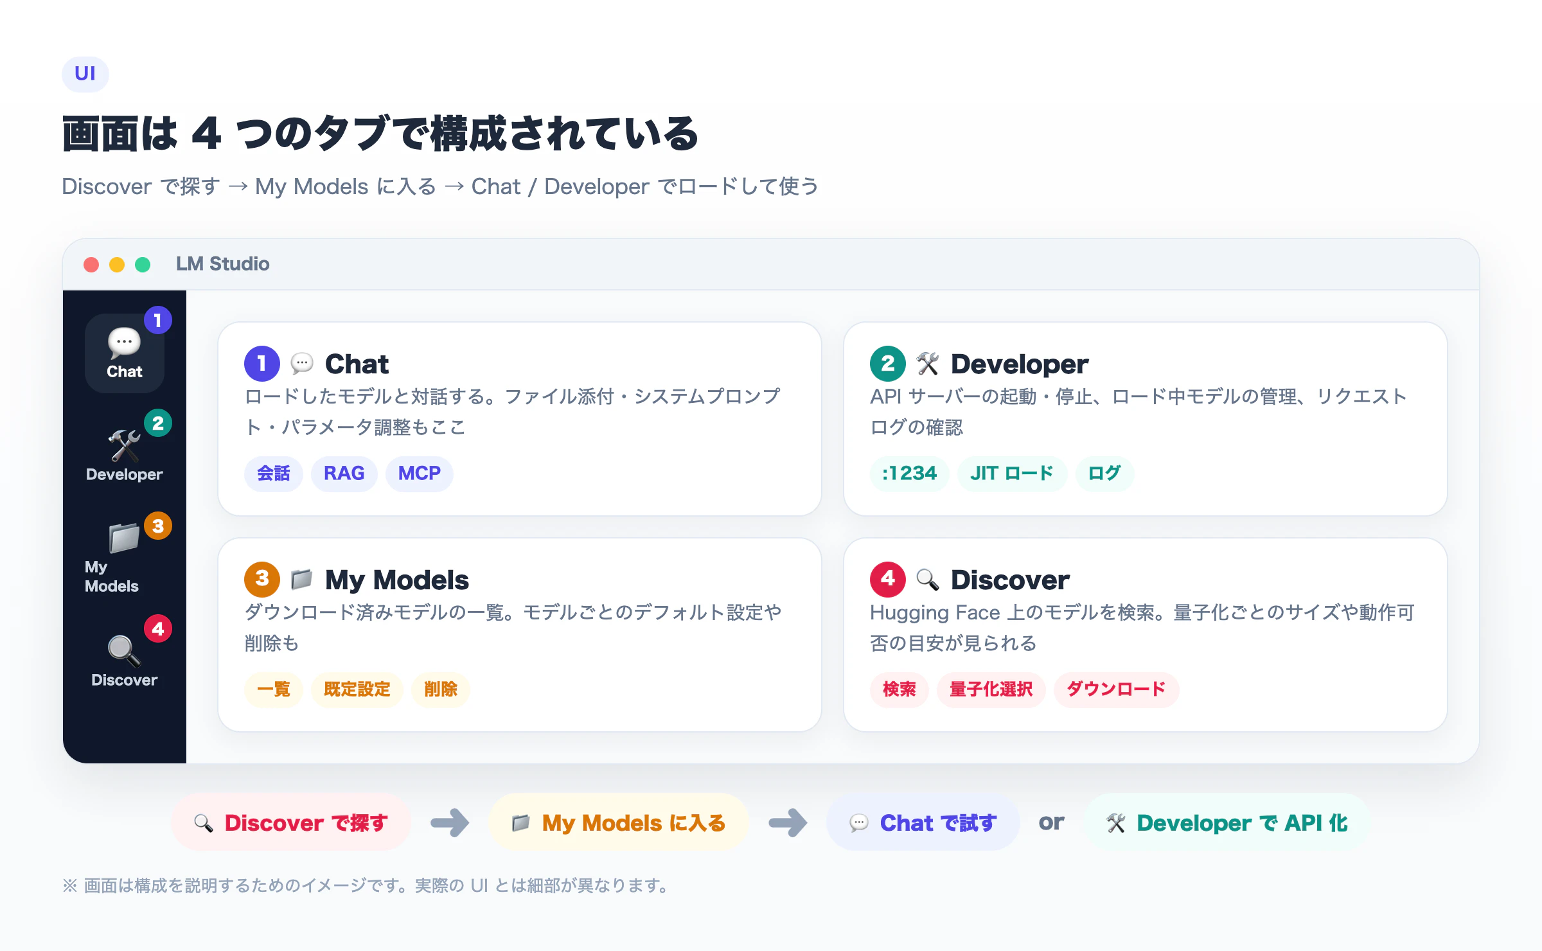Screen dimensions: 1542x951
Task: Click the 'Developer で API 化' step pill
Action: (1227, 822)
